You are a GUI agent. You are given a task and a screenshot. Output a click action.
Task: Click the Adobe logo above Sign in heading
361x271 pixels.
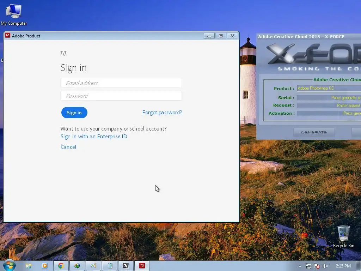tap(63, 54)
